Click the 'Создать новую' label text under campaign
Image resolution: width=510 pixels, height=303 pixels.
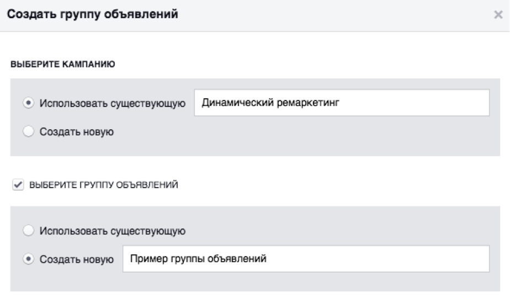(77, 131)
